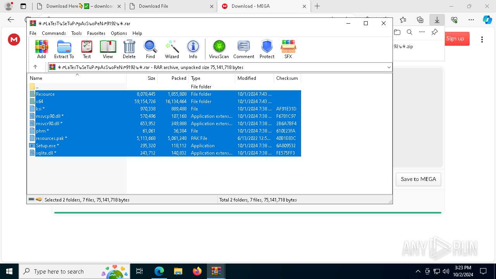Open the Commands menu
496x279 pixels.
click(x=54, y=33)
